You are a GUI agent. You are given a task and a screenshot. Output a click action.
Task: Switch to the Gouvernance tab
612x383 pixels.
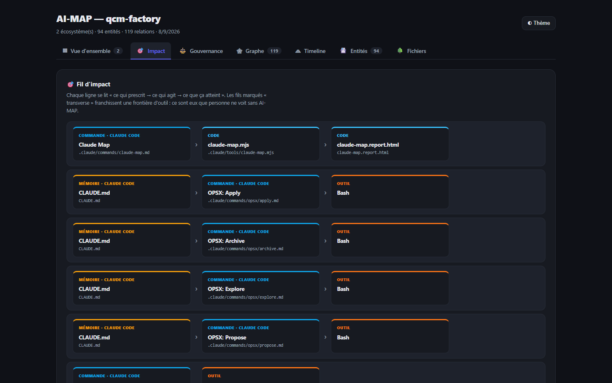(x=201, y=51)
